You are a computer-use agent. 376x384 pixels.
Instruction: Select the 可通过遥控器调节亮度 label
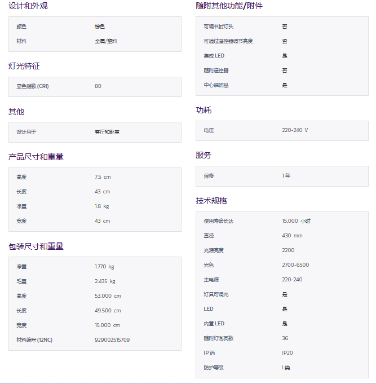pos(228,41)
